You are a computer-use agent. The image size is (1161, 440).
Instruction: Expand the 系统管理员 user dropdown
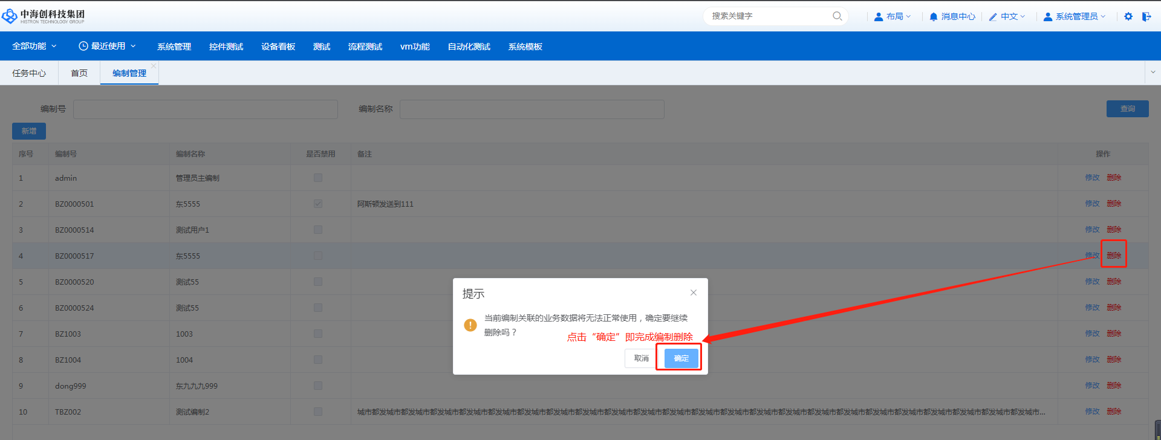coord(1075,17)
